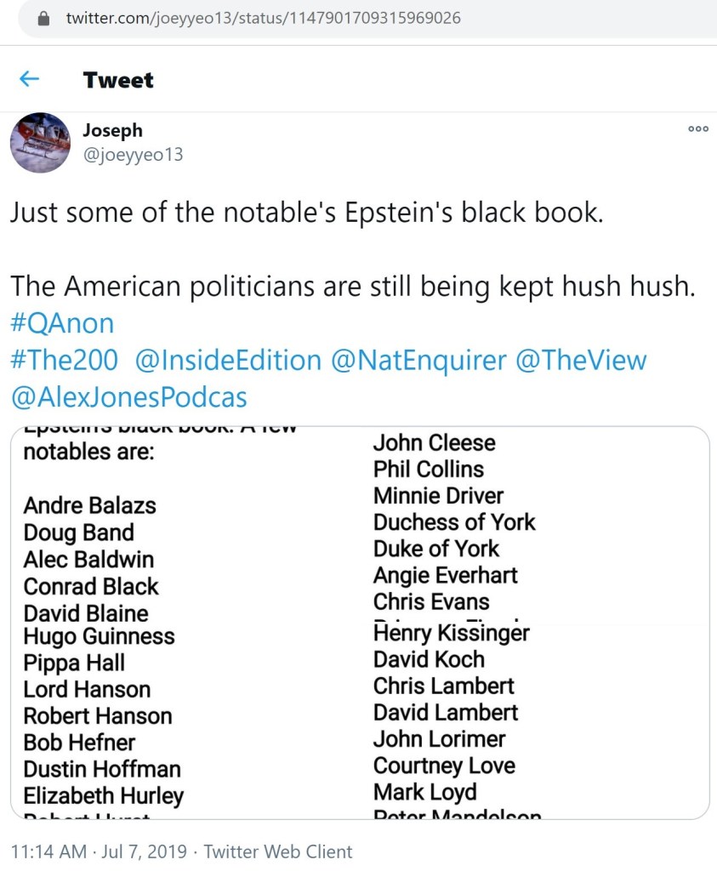This screenshot has width=717, height=871.
Task: Click the tweet text about Epstein's black book
Action: [306, 212]
